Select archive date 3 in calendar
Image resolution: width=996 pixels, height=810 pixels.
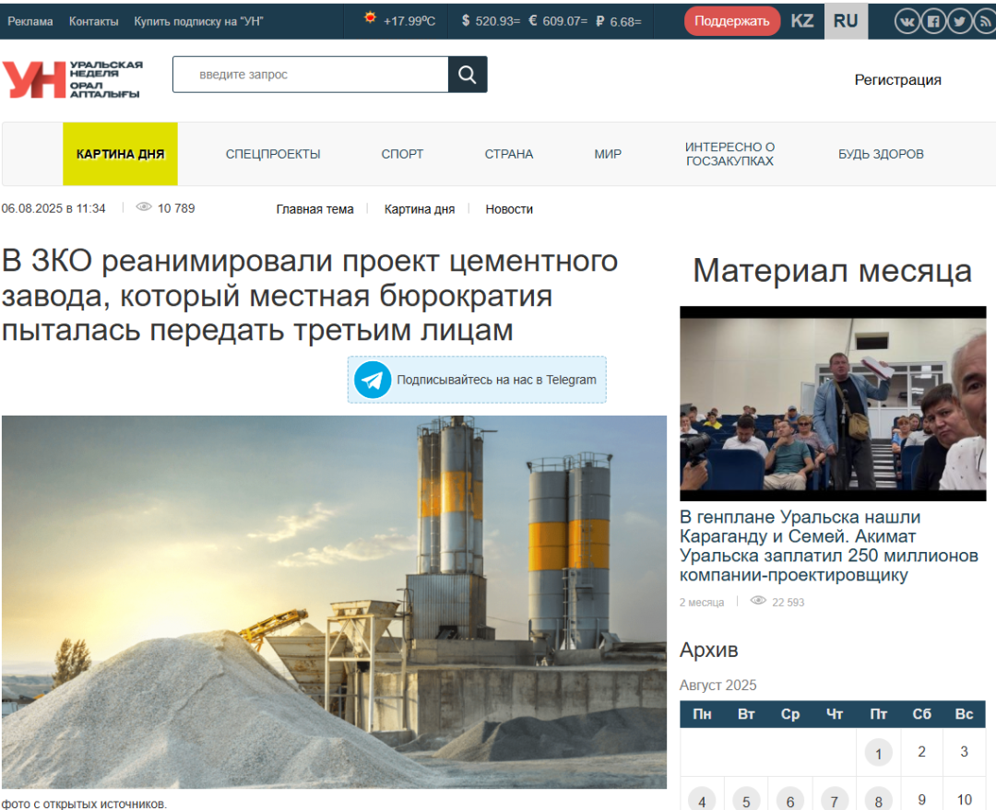965,752
